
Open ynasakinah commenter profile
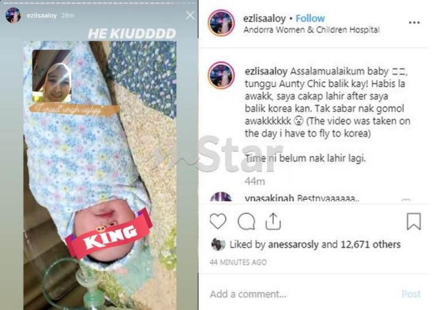(269, 198)
